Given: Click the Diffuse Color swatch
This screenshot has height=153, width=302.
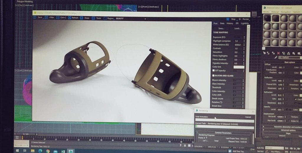Looking at the screenshot, I should [301, 67].
